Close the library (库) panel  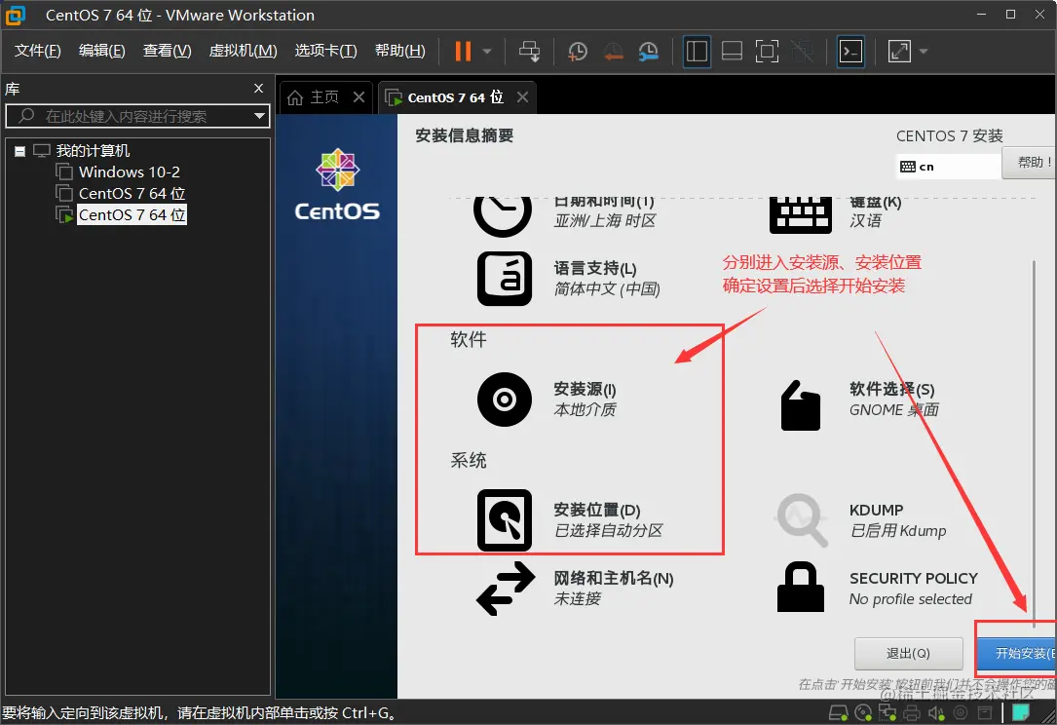[258, 89]
